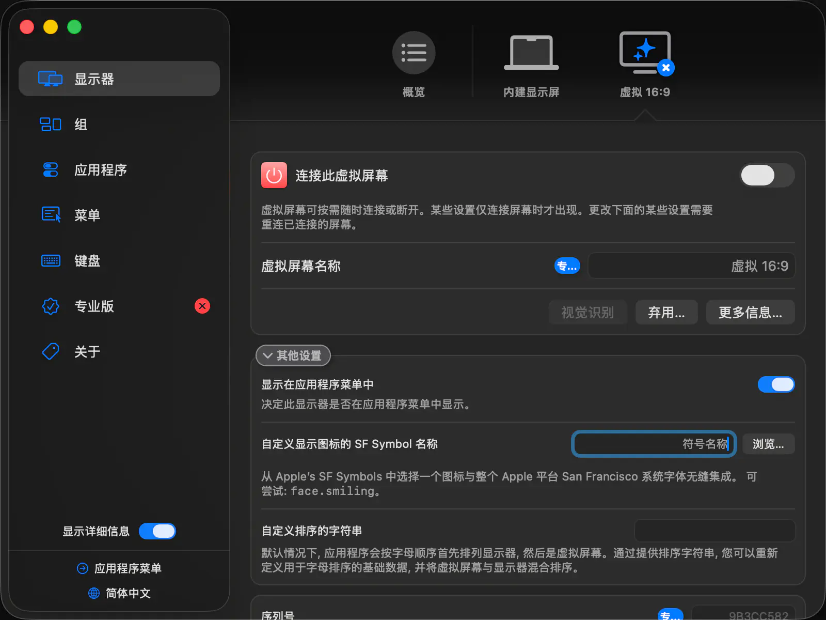Disable 显示在应用程序菜单中 toggle
The height and width of the screenshot is (620, 826).
tap(775, 384)
